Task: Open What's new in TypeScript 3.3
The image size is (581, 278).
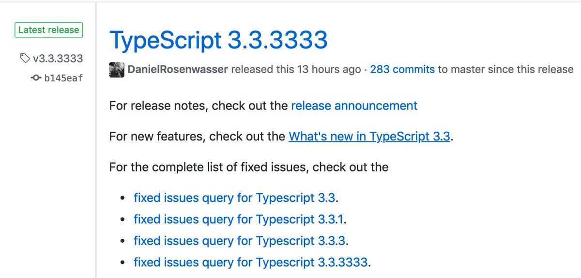Action: click(x=370, y=137)
